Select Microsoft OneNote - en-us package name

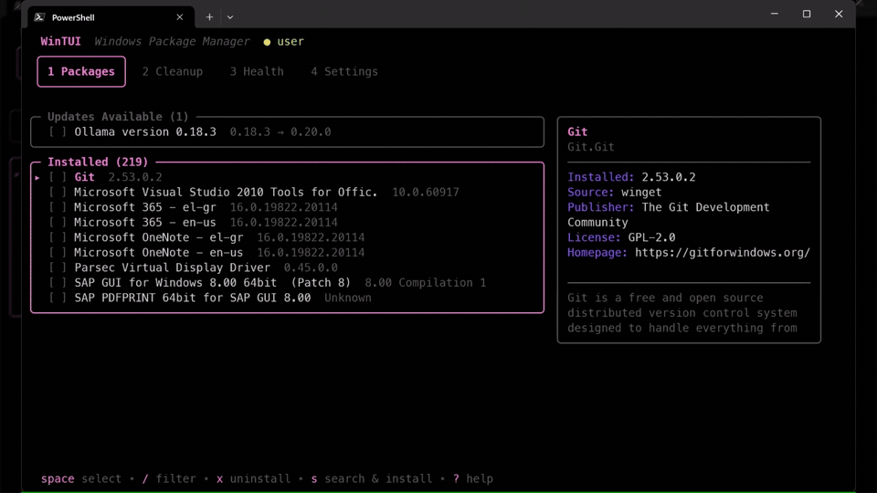(x=159, y=253)
